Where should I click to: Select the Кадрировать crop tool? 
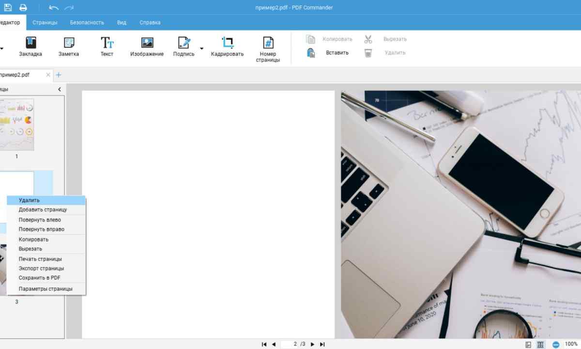click(227, 47)
